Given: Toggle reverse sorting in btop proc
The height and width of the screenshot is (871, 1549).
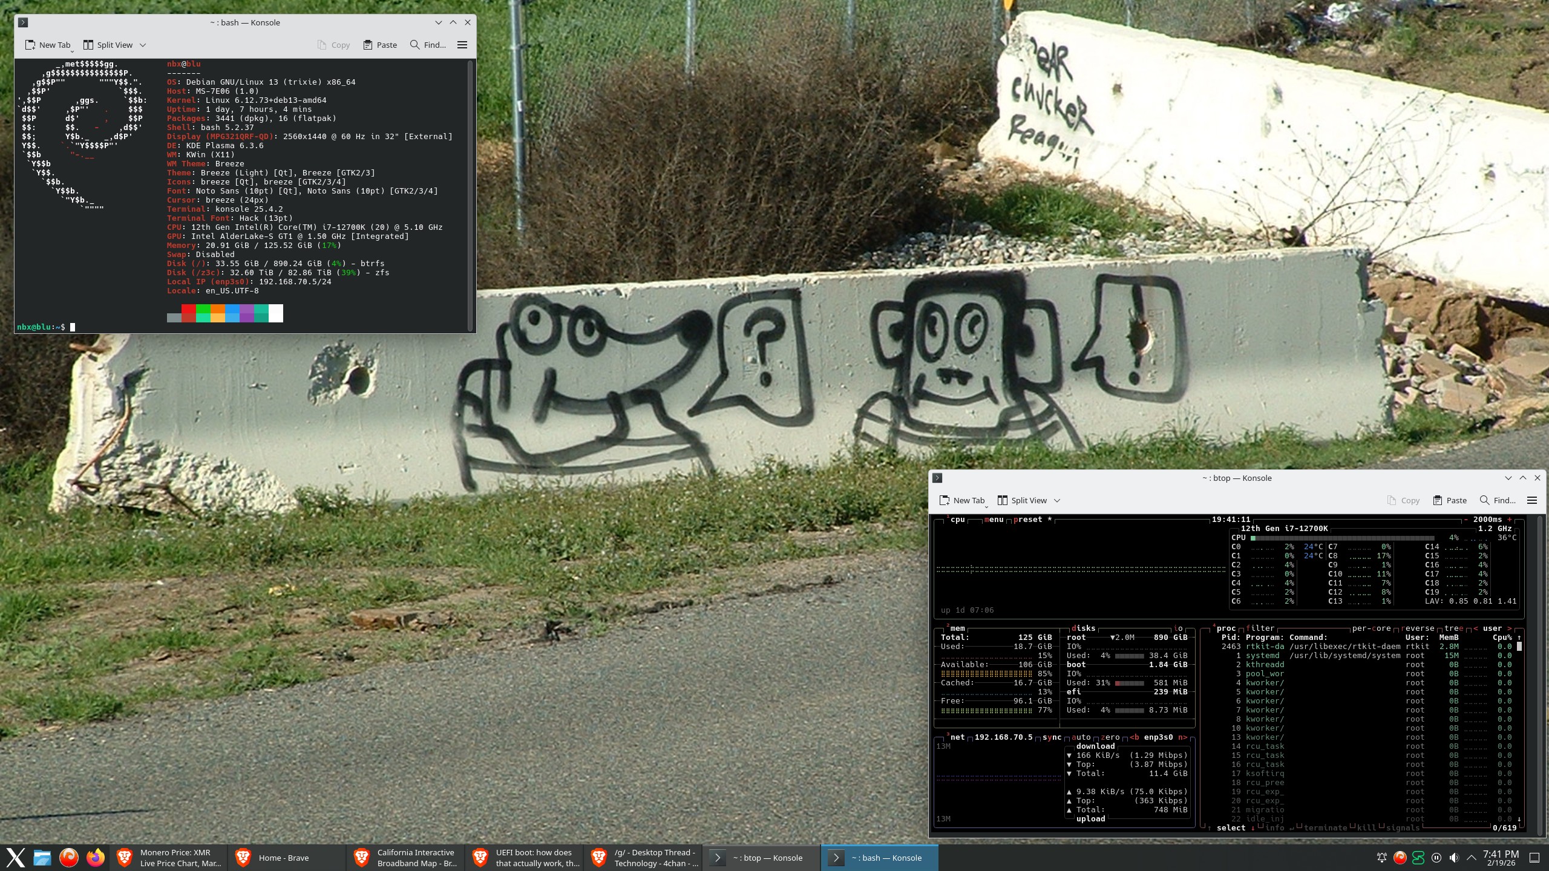Looking at the screenshot, I should [1418, 628].
